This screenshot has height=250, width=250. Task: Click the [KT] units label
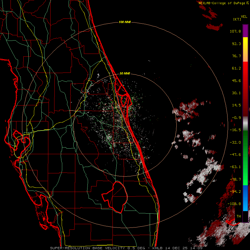[x=237, y=19]
